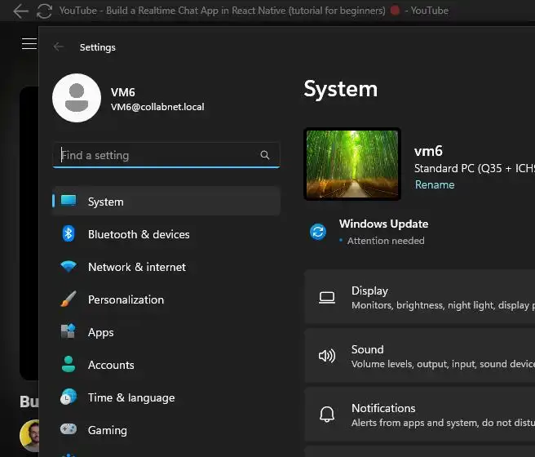The image size is (535, 457).
Task: Click the Gaming controller icon
Action: click(x=69, y=428)
